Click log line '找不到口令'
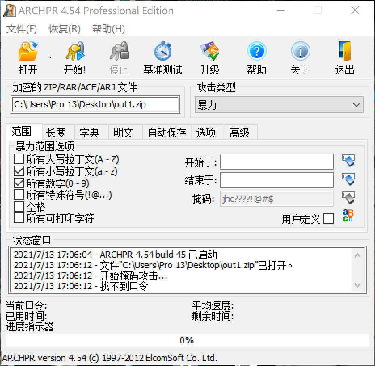375x366 pixels. coord(81,286)
